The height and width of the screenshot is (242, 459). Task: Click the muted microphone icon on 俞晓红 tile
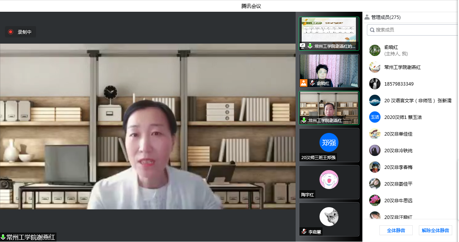coord(312,83)
